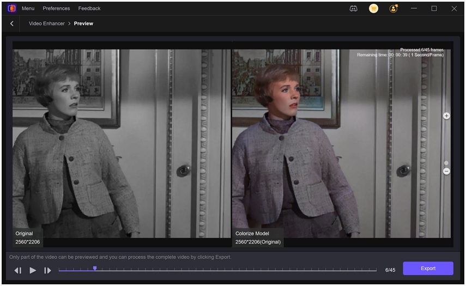Viewport: 466px width, 286px height.
Task: Click the colorized preview image
Action: tap(341, 143)
